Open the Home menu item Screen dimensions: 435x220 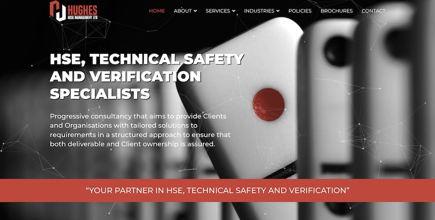[157, 11]
